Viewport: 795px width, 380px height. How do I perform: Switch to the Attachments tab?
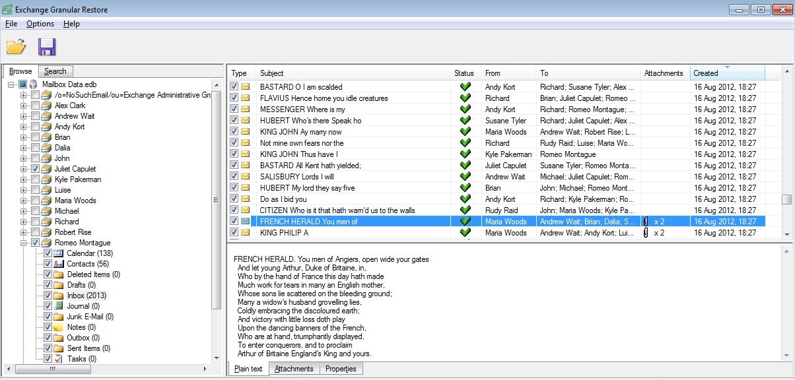[294, 369]
